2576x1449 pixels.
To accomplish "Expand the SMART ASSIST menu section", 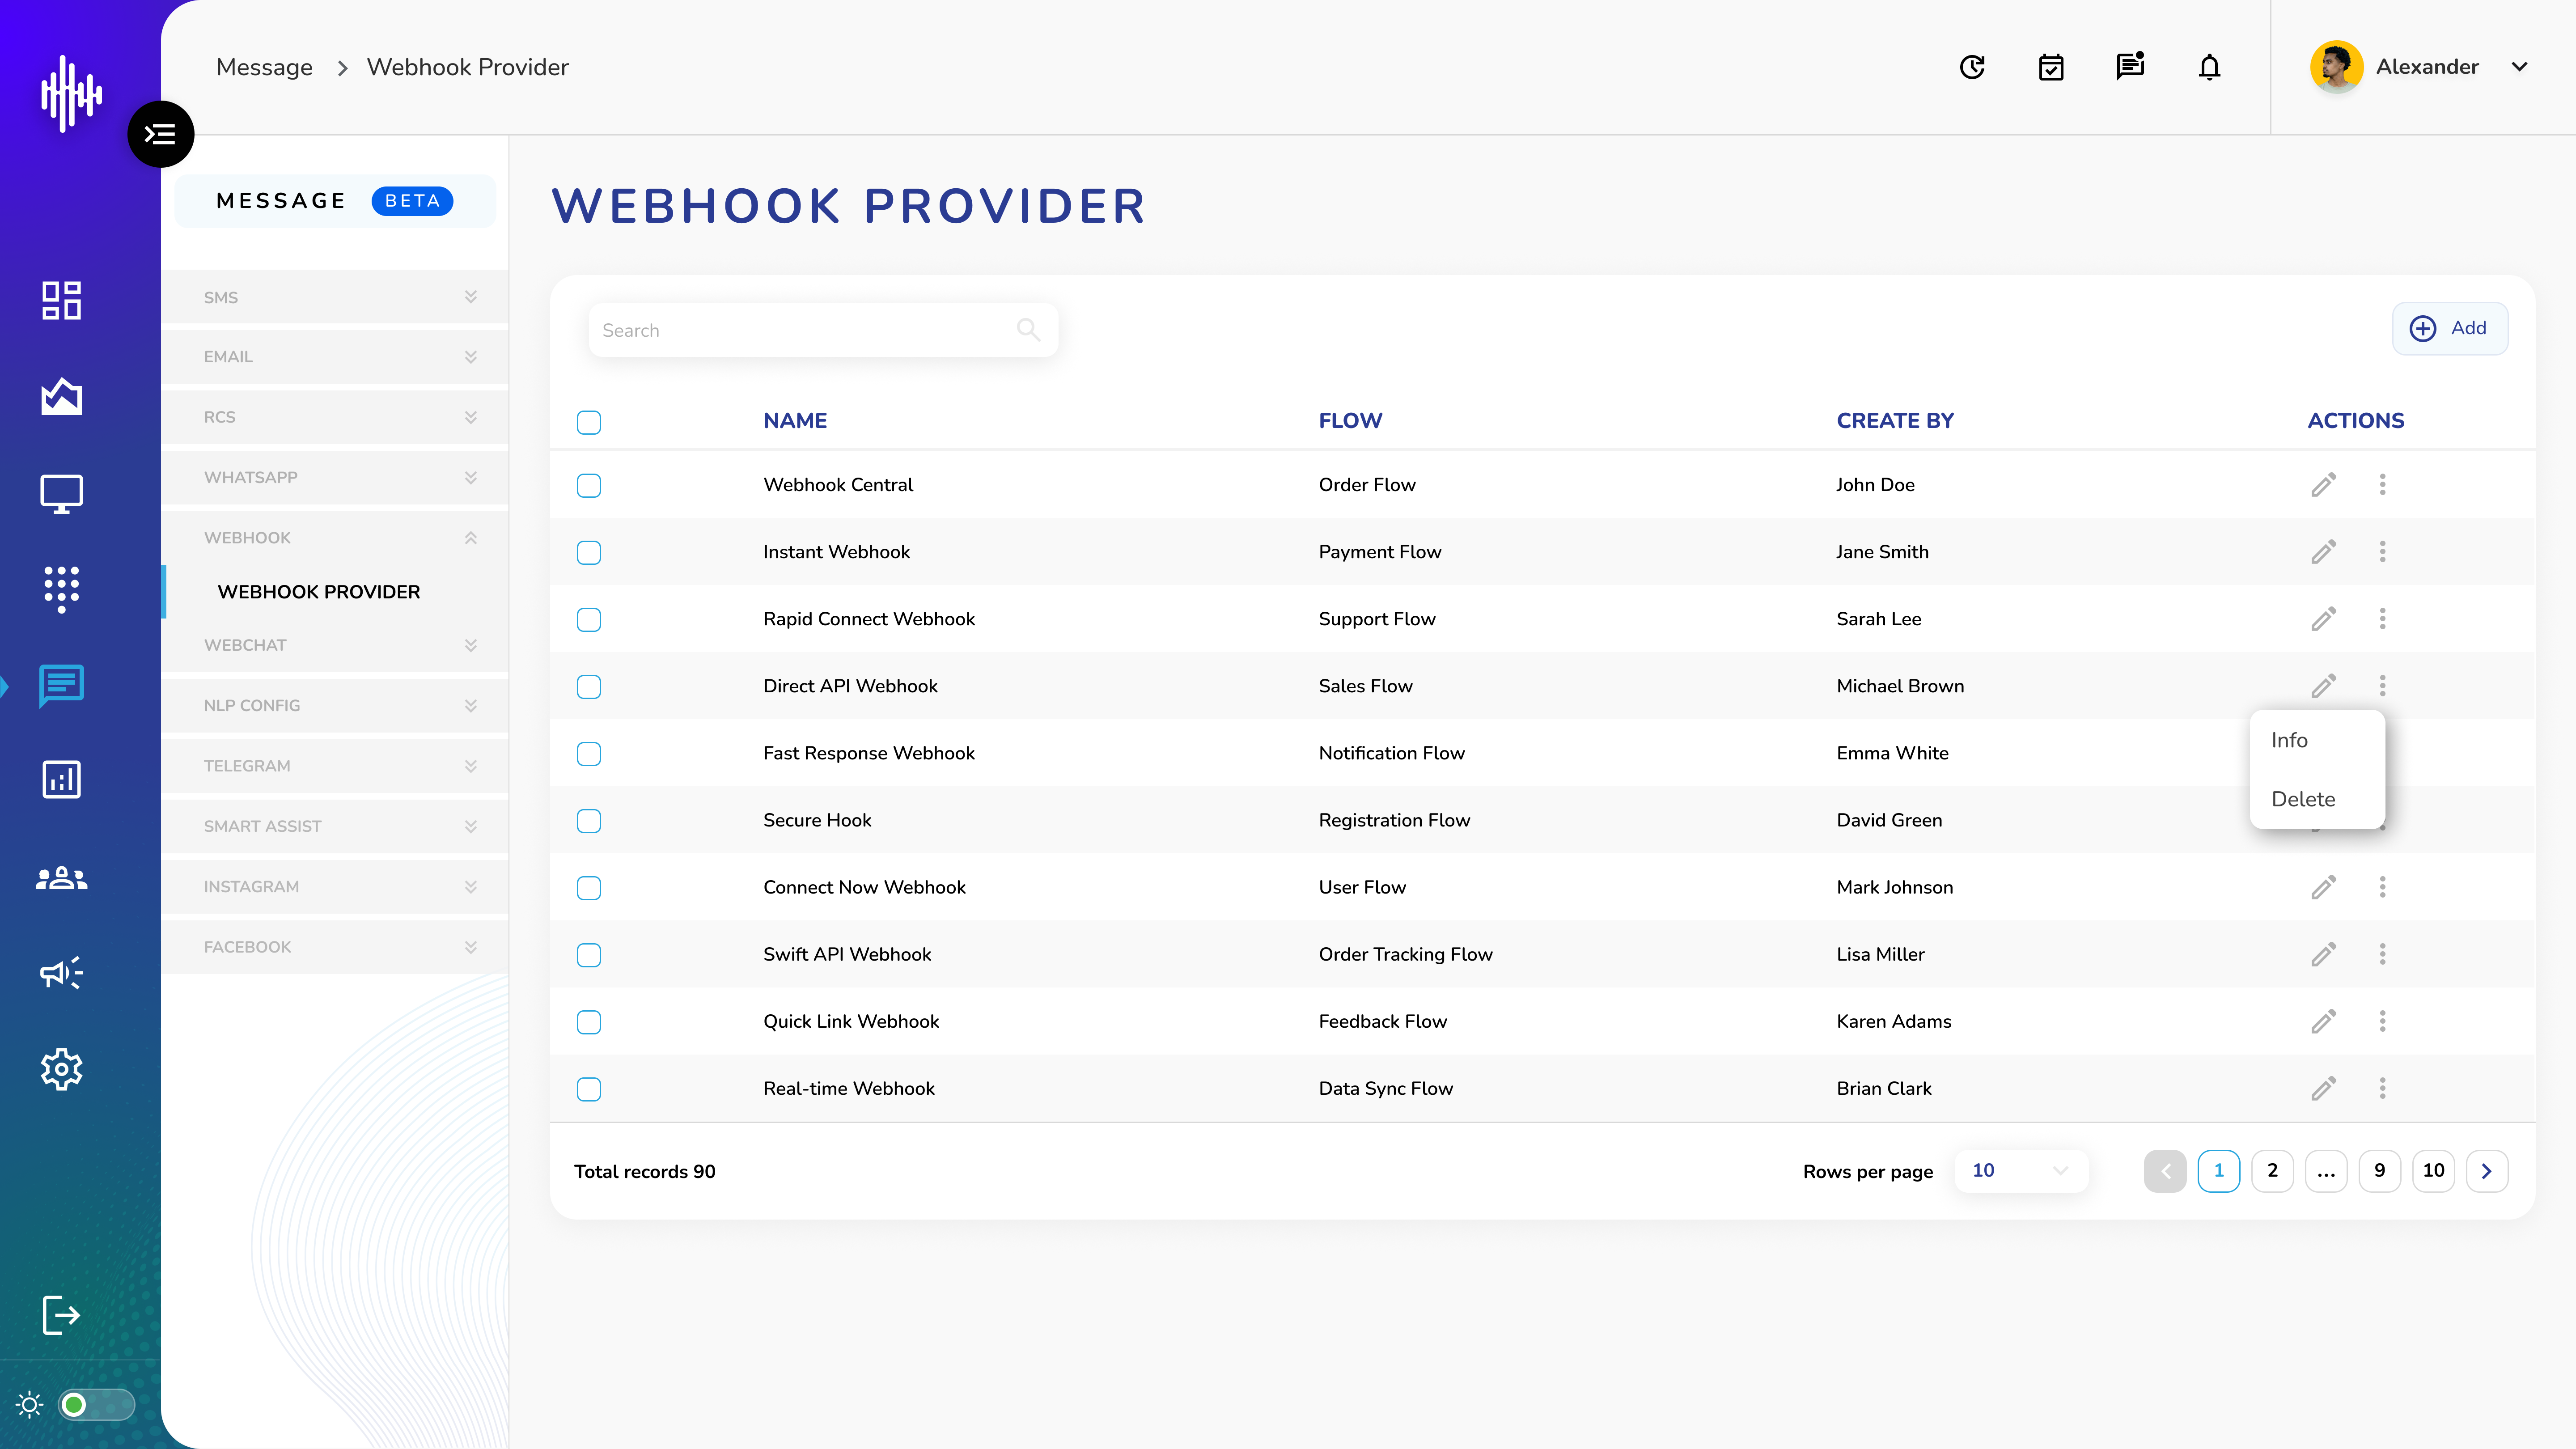I will coord(335,826).
